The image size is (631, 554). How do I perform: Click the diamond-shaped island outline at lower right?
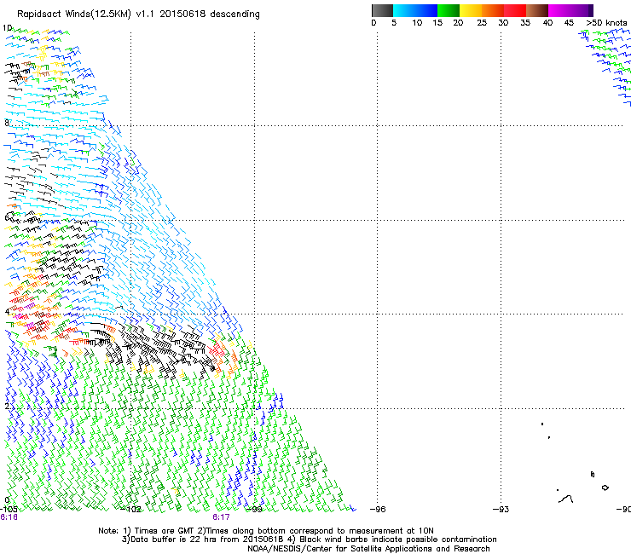(x=605, y=488)
